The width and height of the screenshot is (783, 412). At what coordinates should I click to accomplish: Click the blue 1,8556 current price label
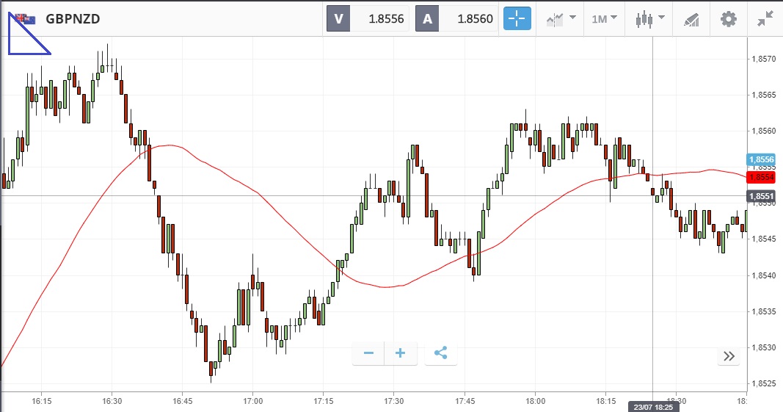pyautogui.click(x=761, y=159)
